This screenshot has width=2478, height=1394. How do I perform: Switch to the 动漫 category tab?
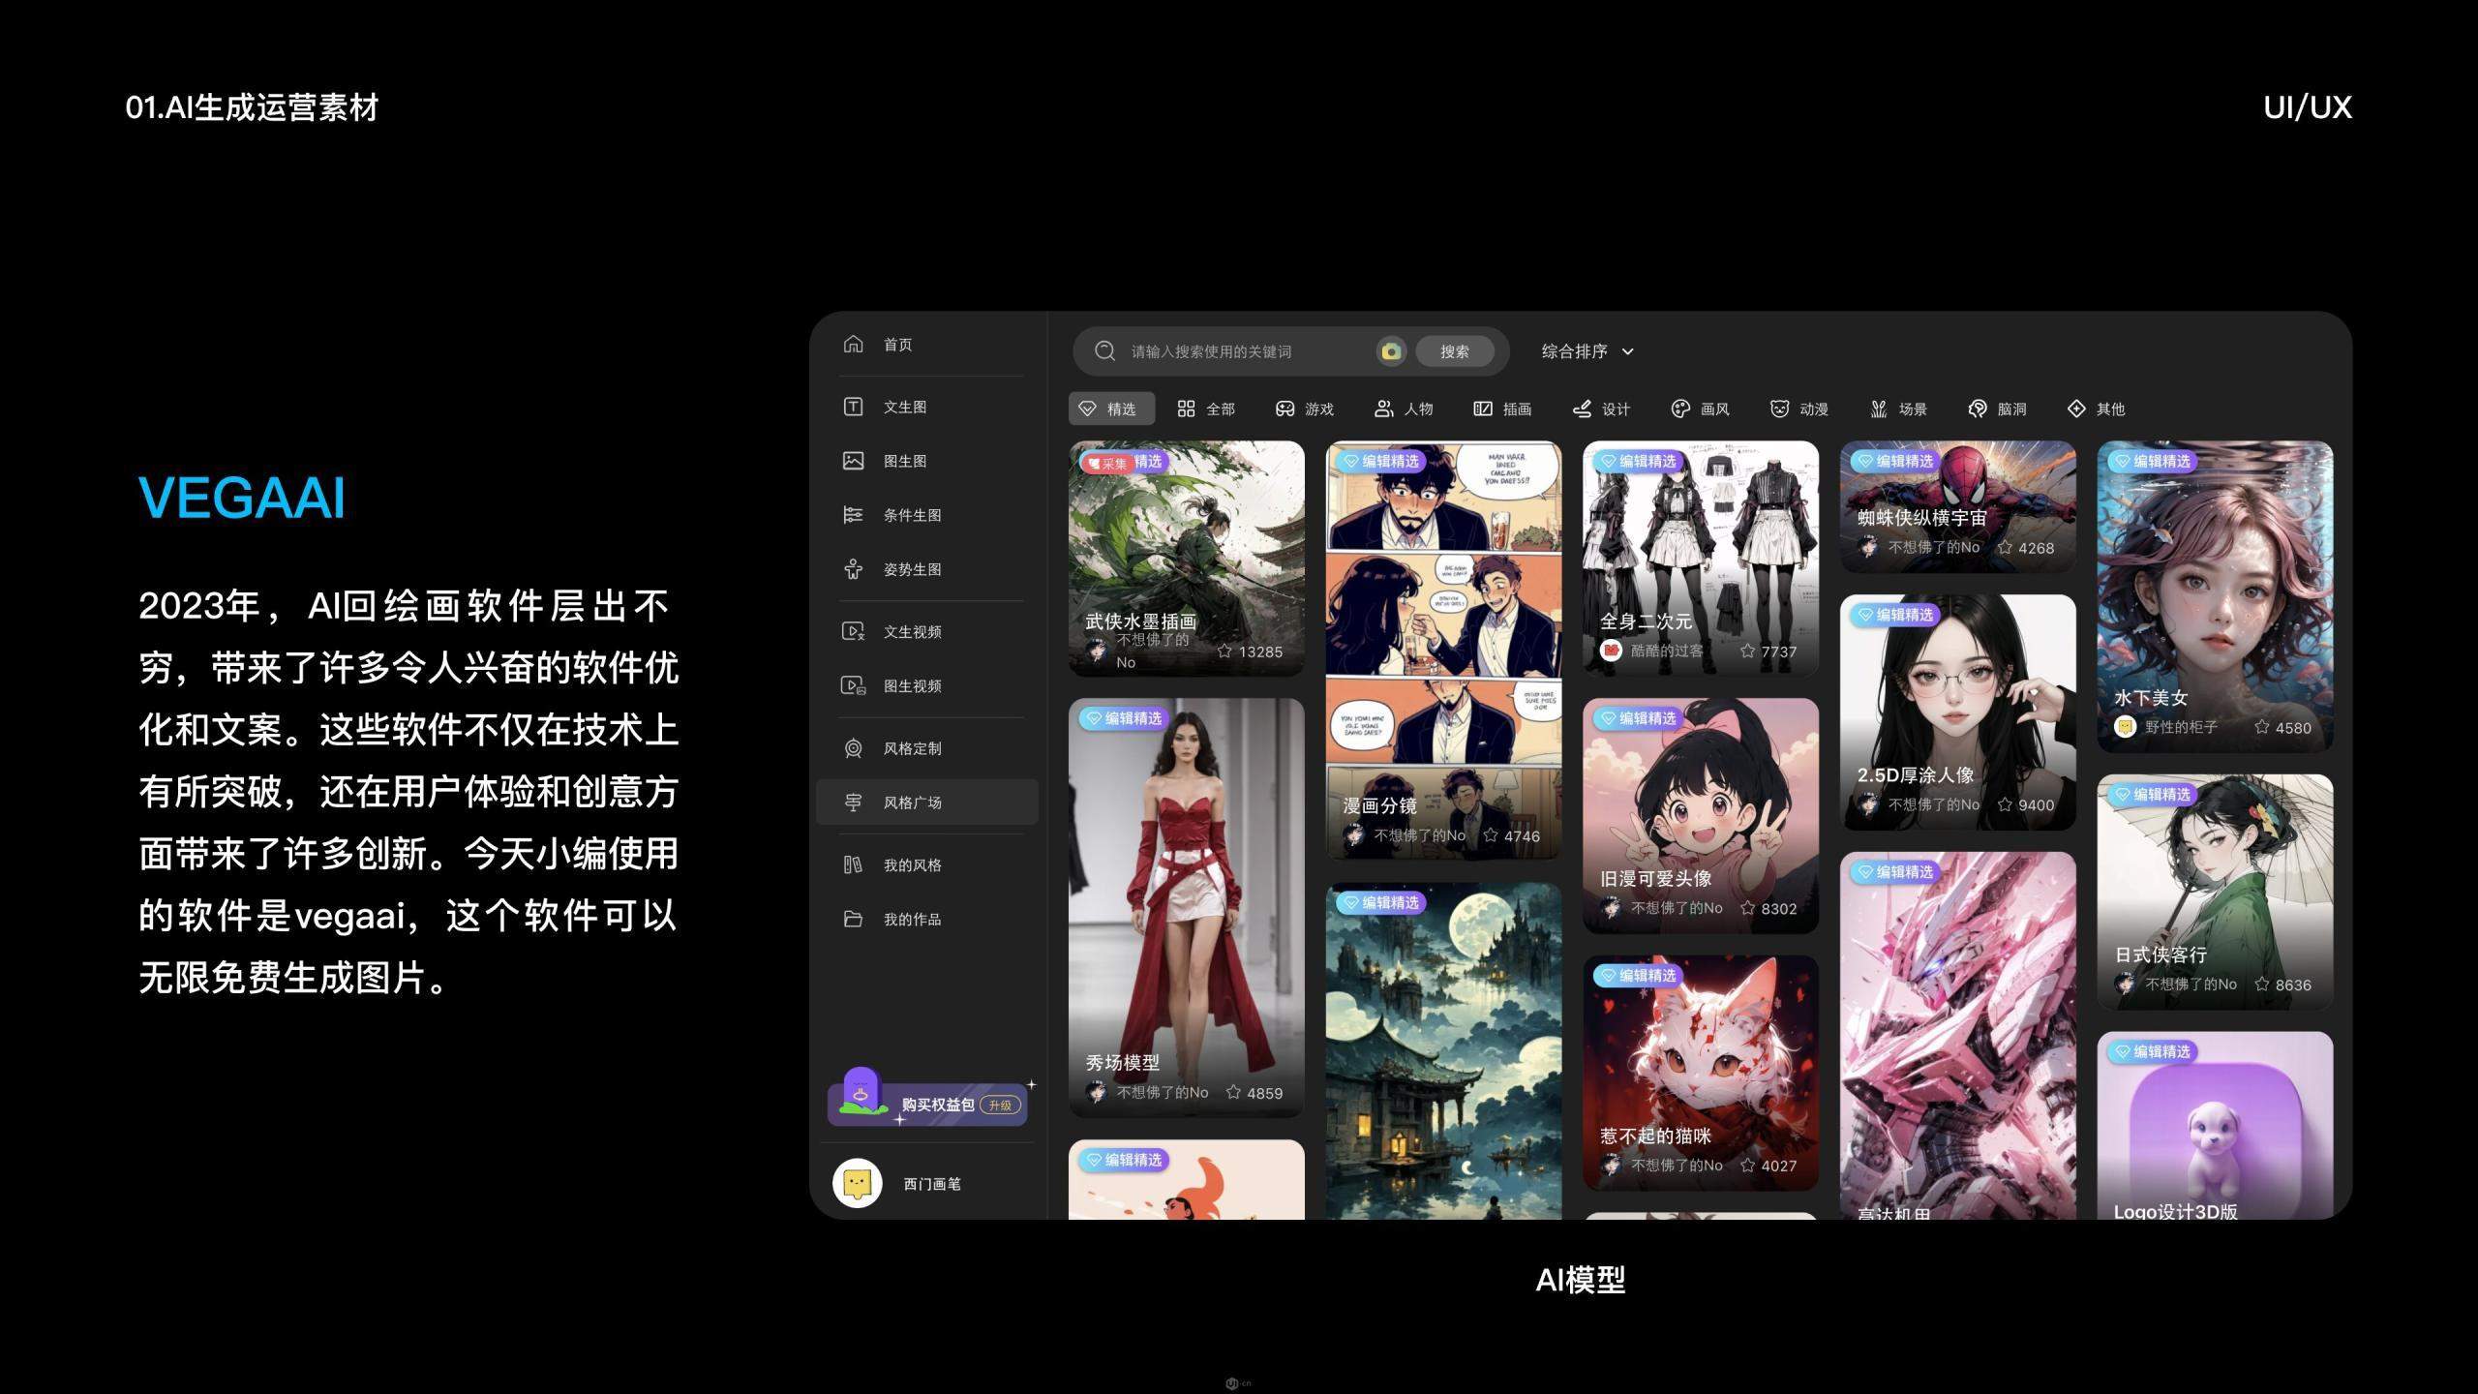click(1798, 409)
